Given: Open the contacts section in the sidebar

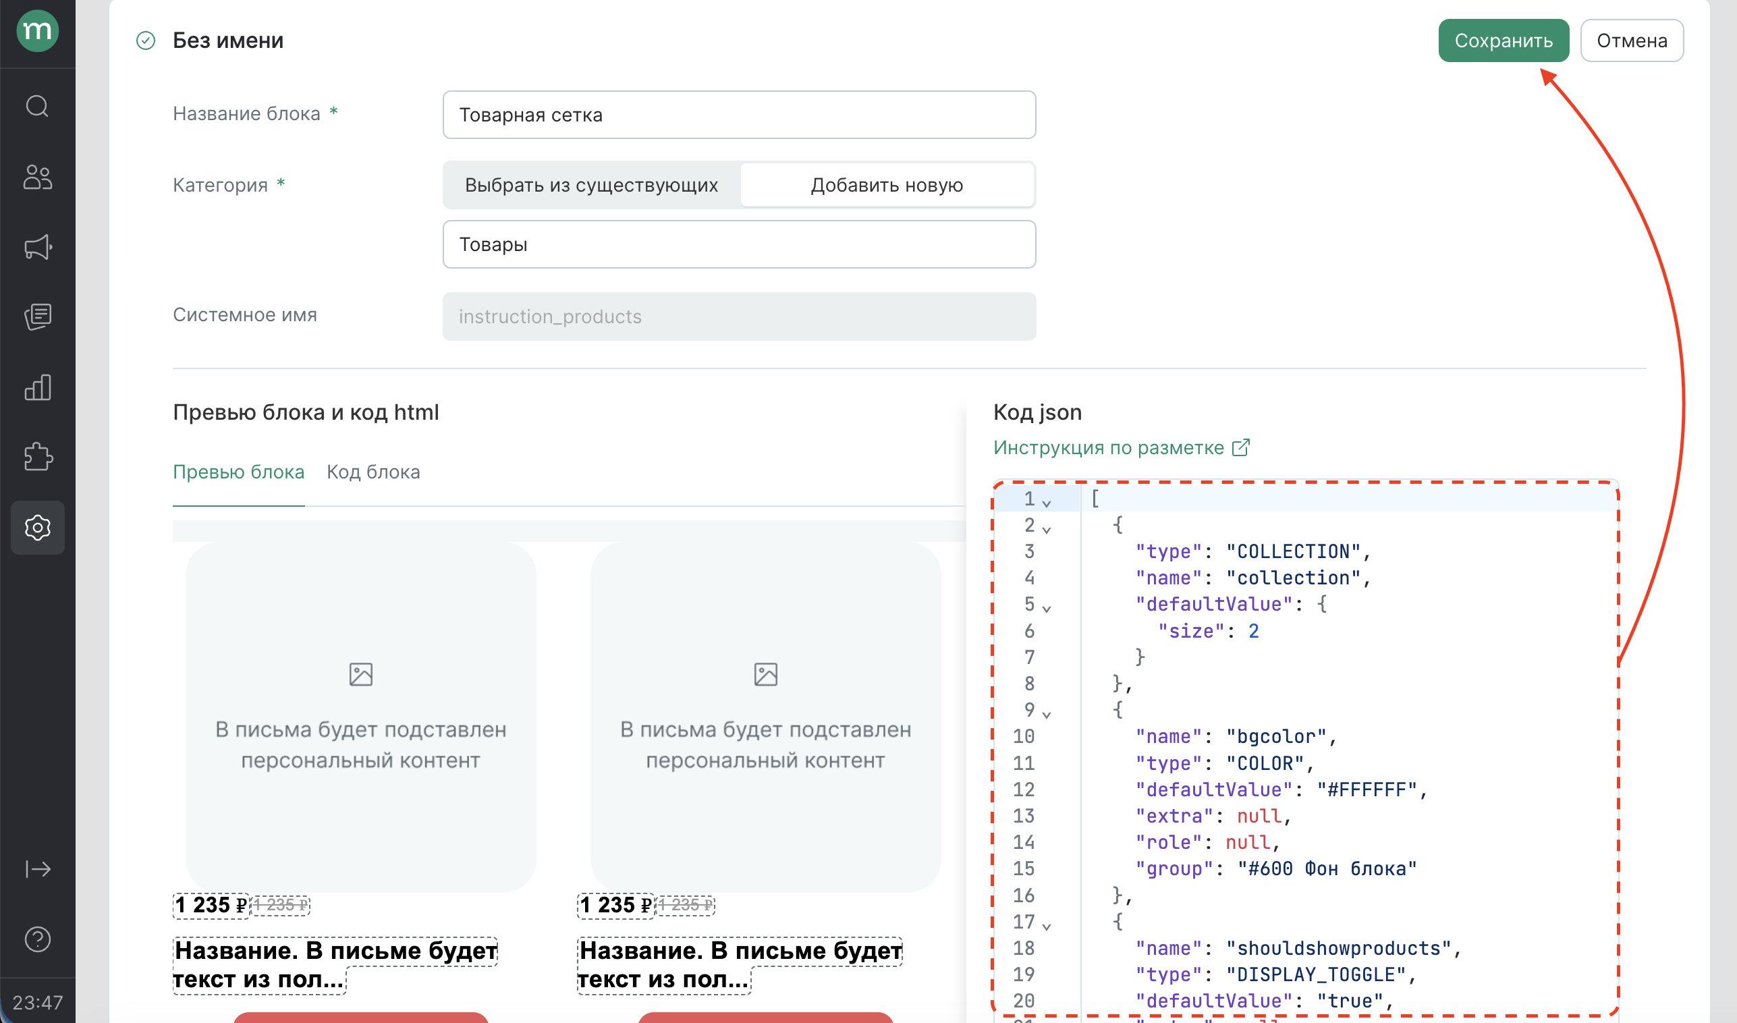Looking at the screenshot, I should click(37, 178).
